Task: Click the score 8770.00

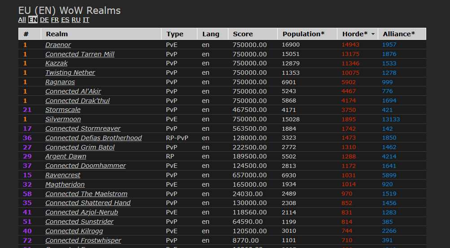Action: (246, 240)
